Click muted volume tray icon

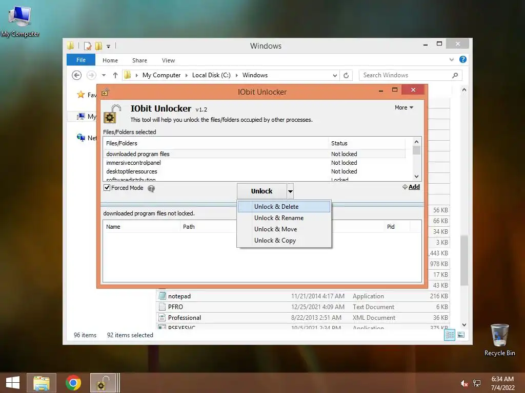(x=463, y=383)
